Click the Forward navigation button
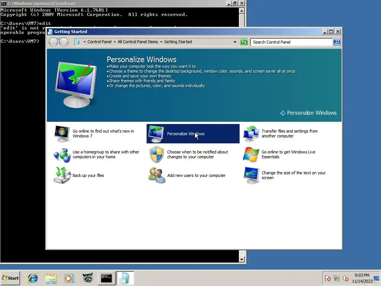 [64, 42]
